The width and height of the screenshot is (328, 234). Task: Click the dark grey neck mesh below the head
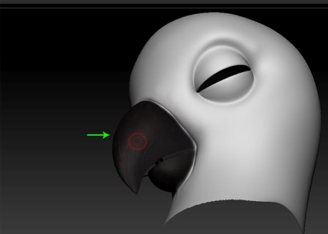(x=235, y=218)
